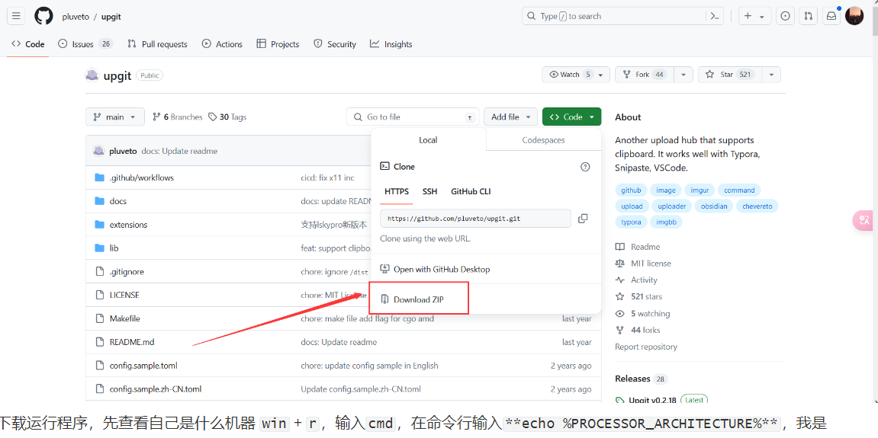Click Open with GitHub Desktop
The width and height of the screenshot is (878, 438).
point(435,269)
